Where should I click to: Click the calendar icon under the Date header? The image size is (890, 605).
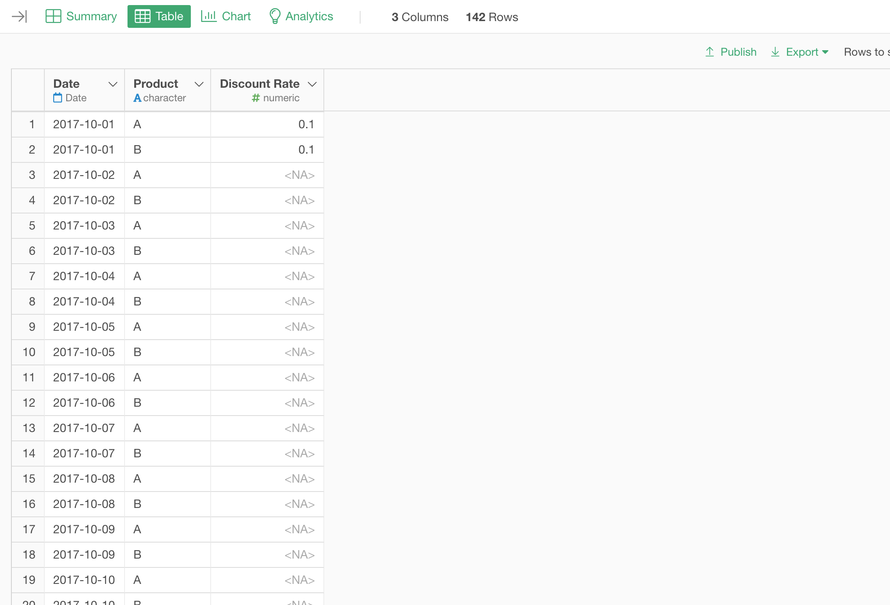pos(57,97)
